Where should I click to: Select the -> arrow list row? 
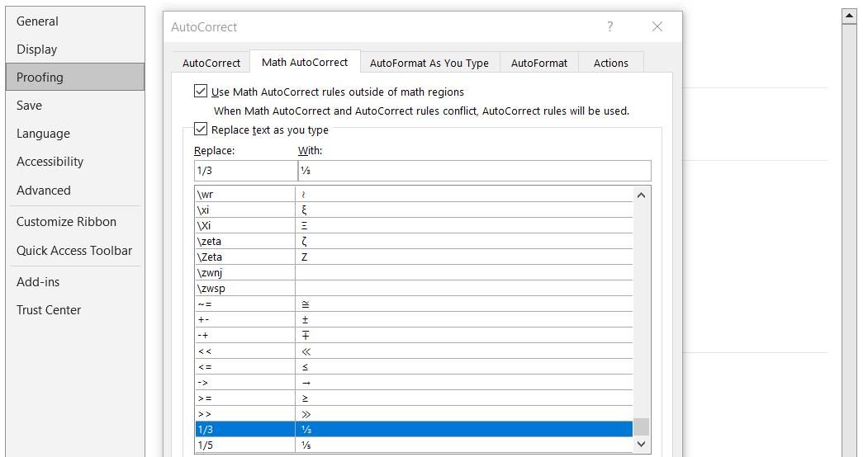point(414,382)
